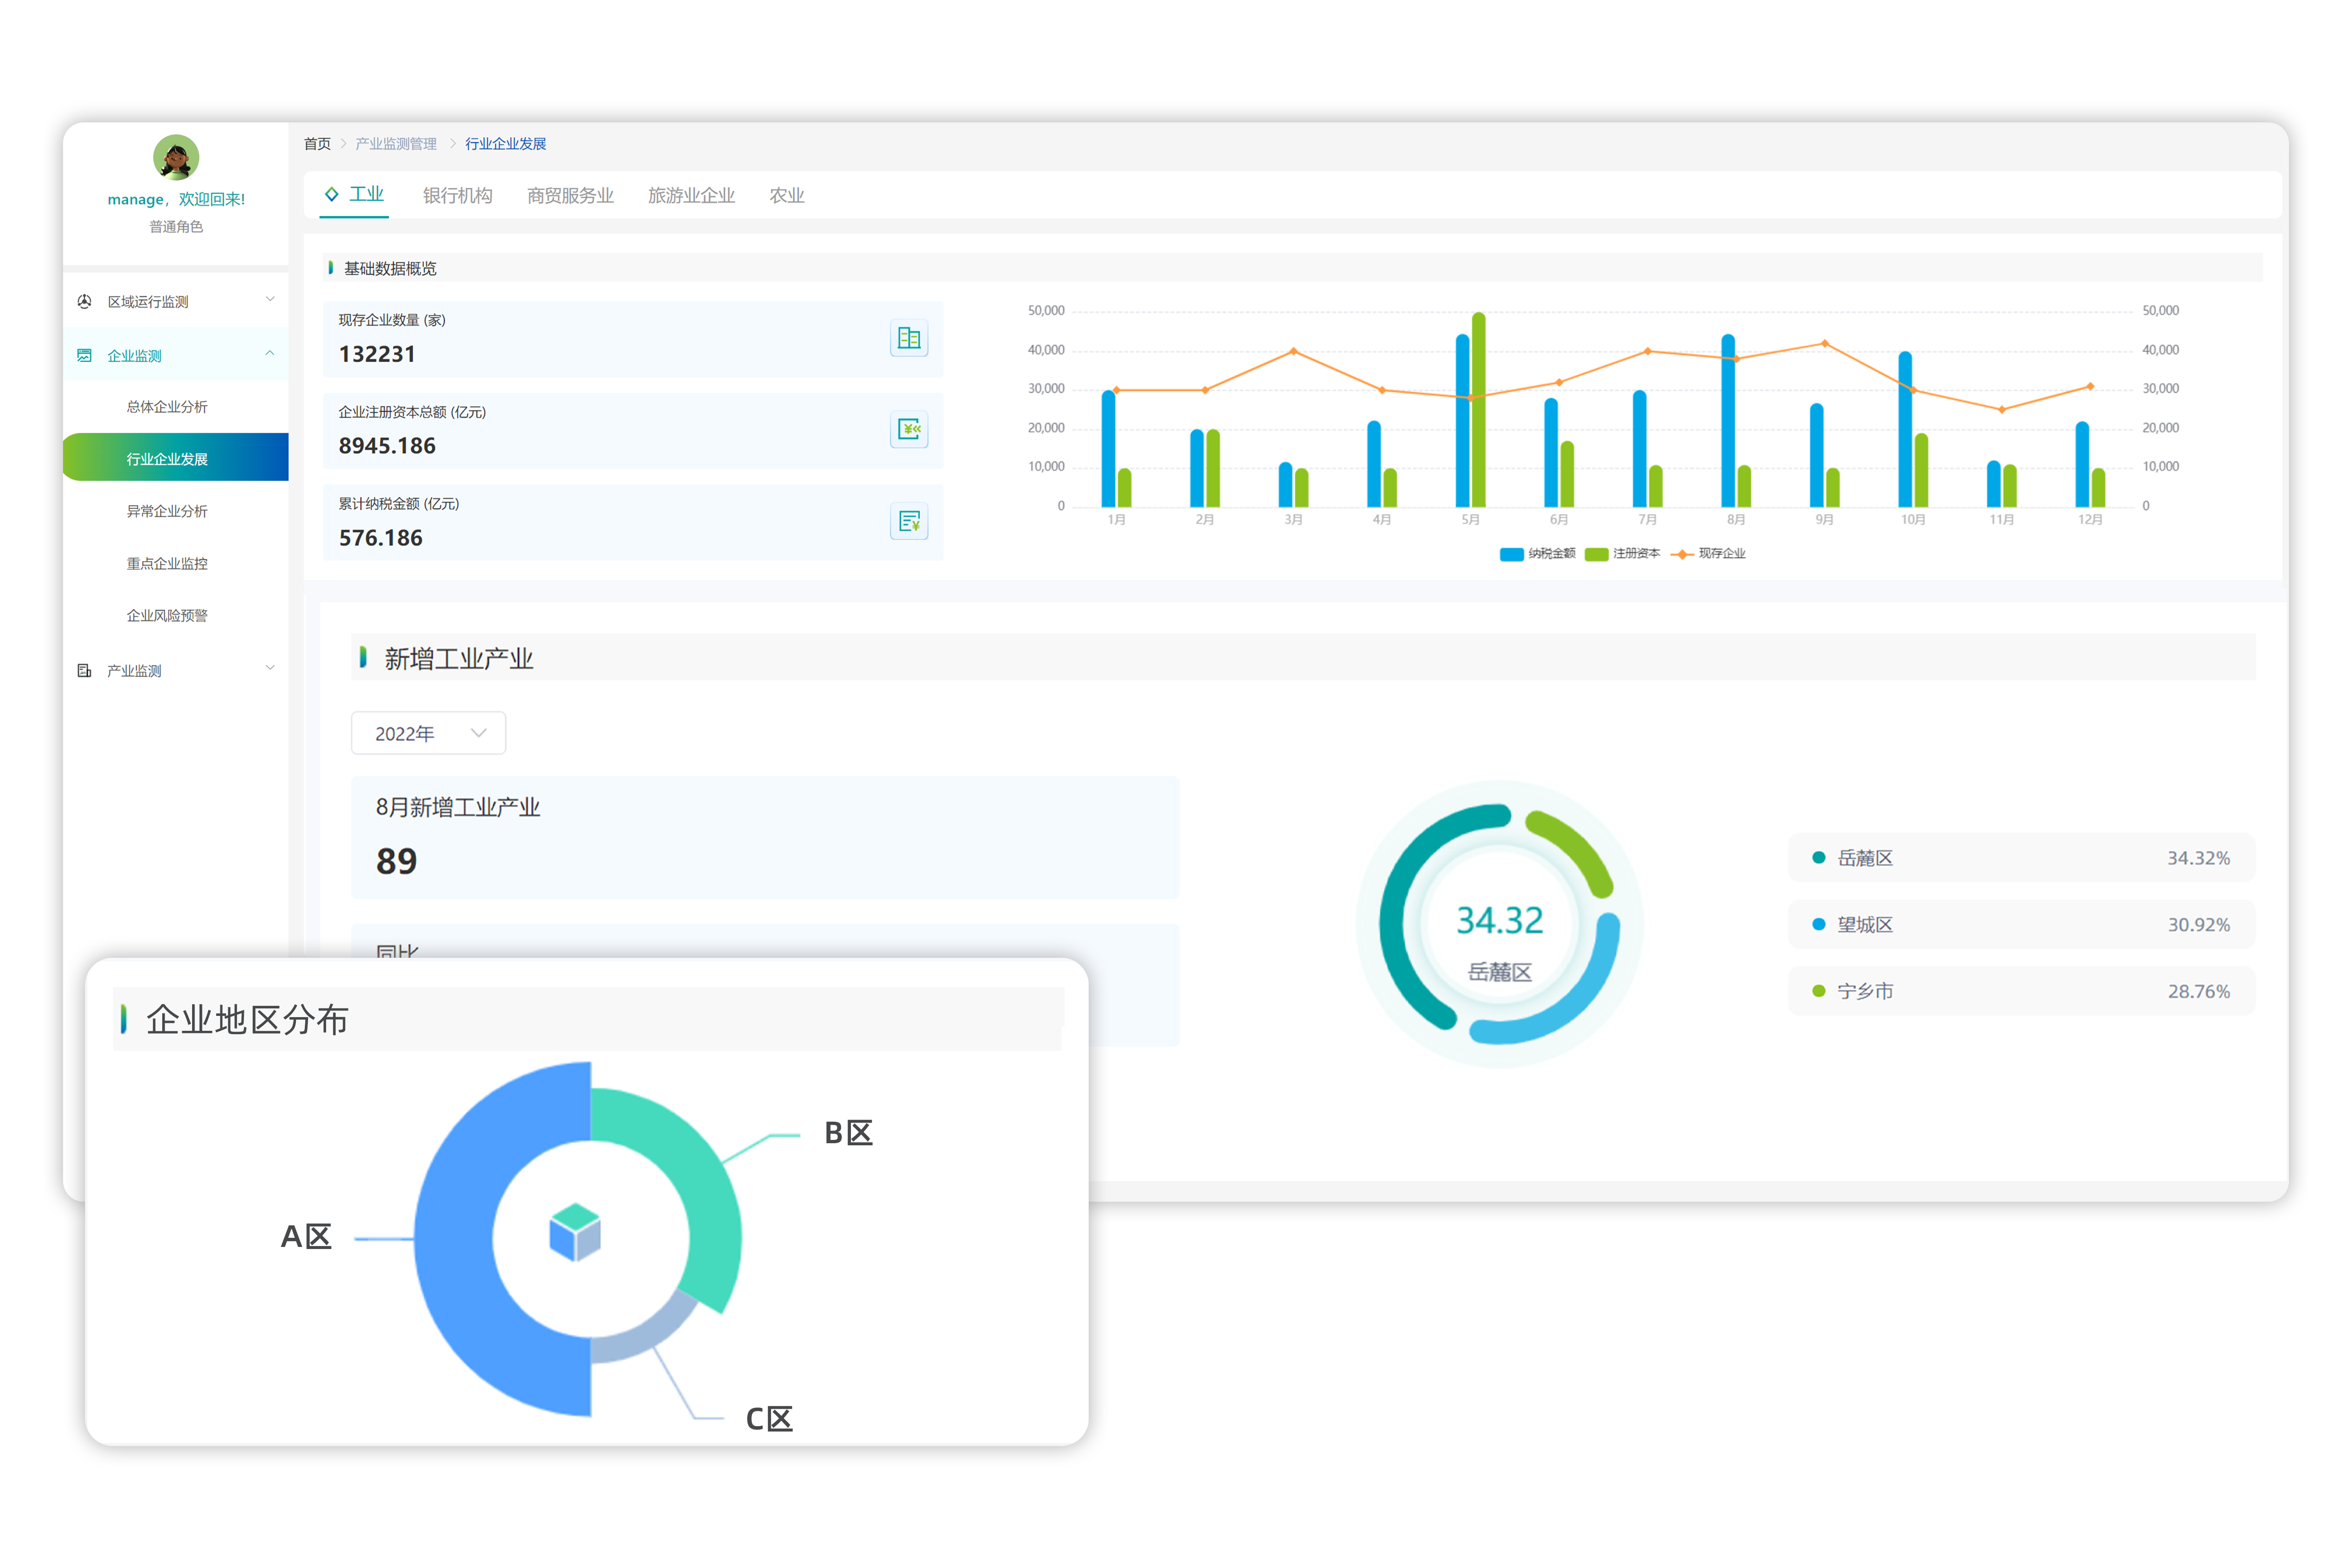The height and width of the screenshot is (1568, 2352).
Task: Click the diamond icon beside 工业 tab
Action: tap(332, 194)
